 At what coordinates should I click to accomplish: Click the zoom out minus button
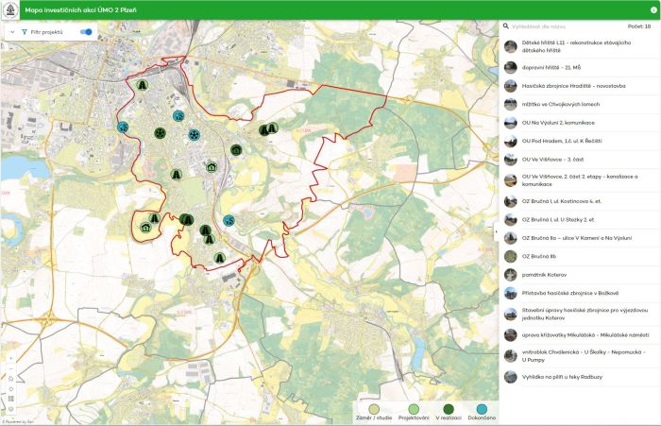(x=10, y=368)
